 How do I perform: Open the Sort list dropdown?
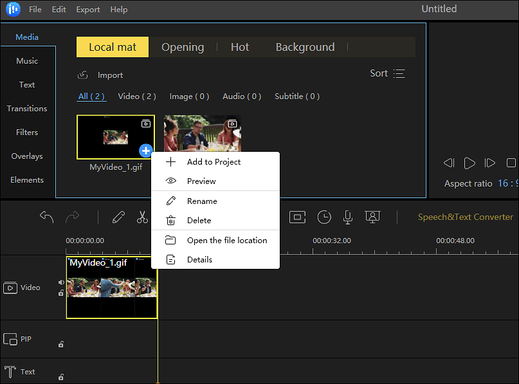click(387, 73)
